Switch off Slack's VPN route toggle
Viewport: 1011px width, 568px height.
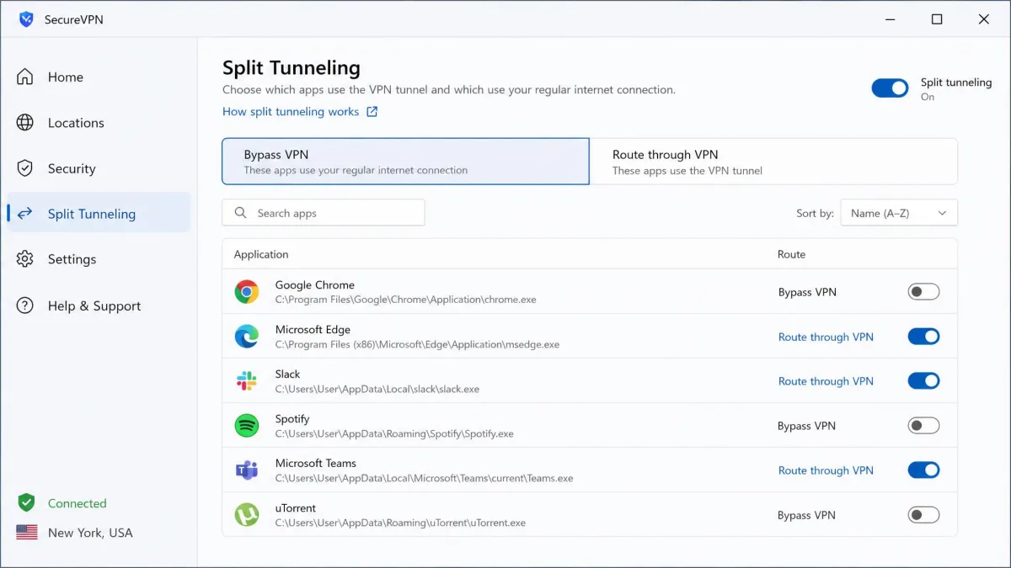coord(923,381)
